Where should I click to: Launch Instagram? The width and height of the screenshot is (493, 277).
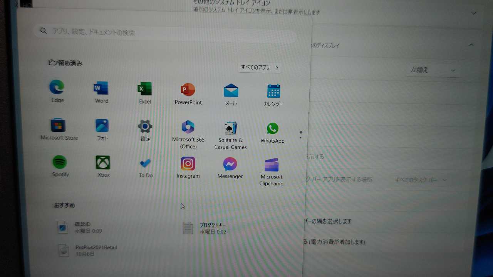[188, 168]
